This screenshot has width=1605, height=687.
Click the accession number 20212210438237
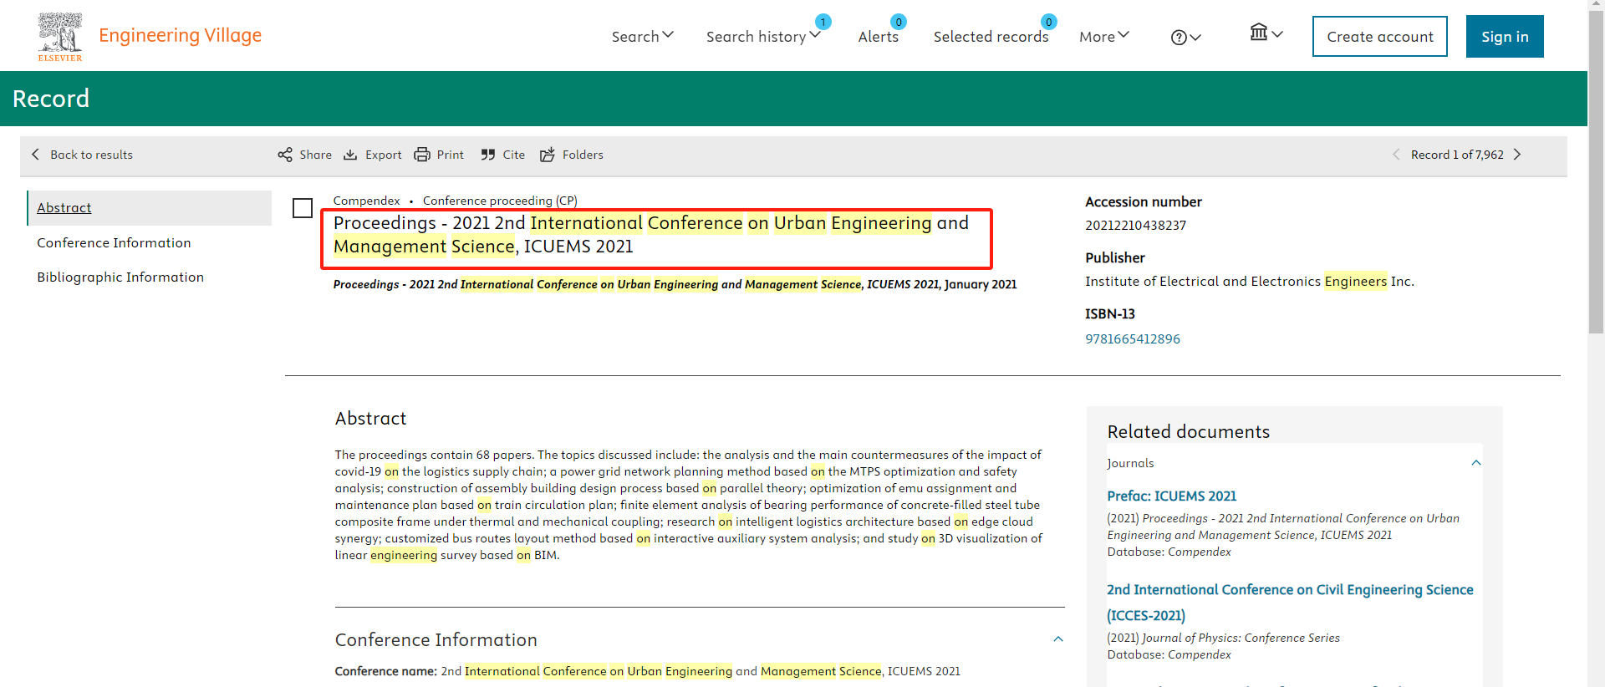[x=1135, y=225]
